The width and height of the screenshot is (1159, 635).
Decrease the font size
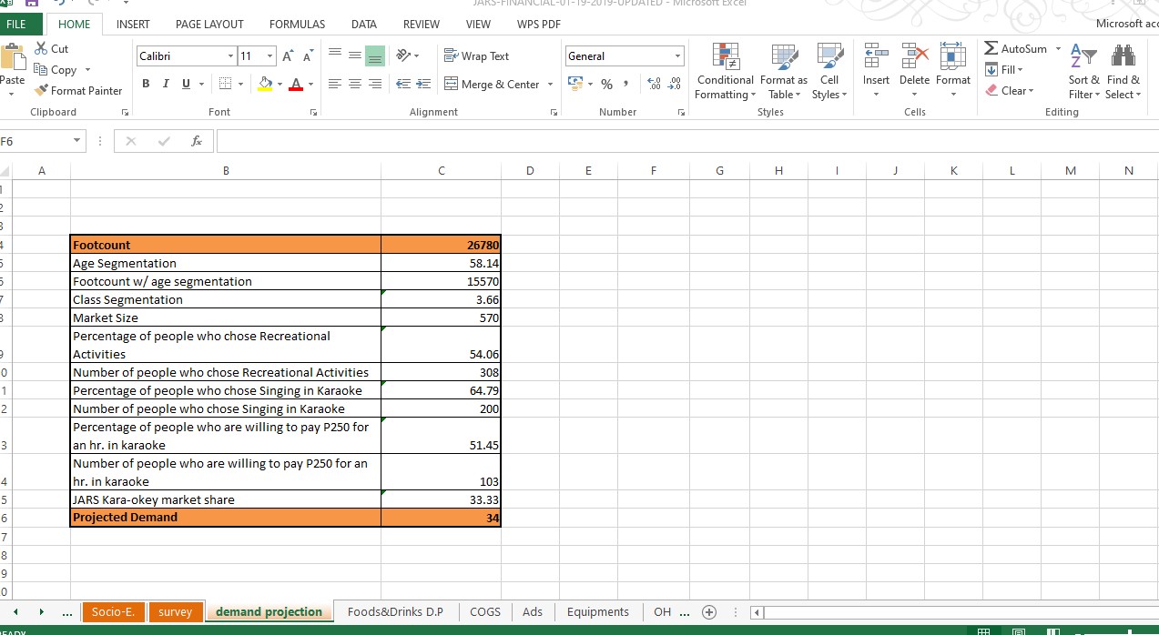[x=307, y=56]
